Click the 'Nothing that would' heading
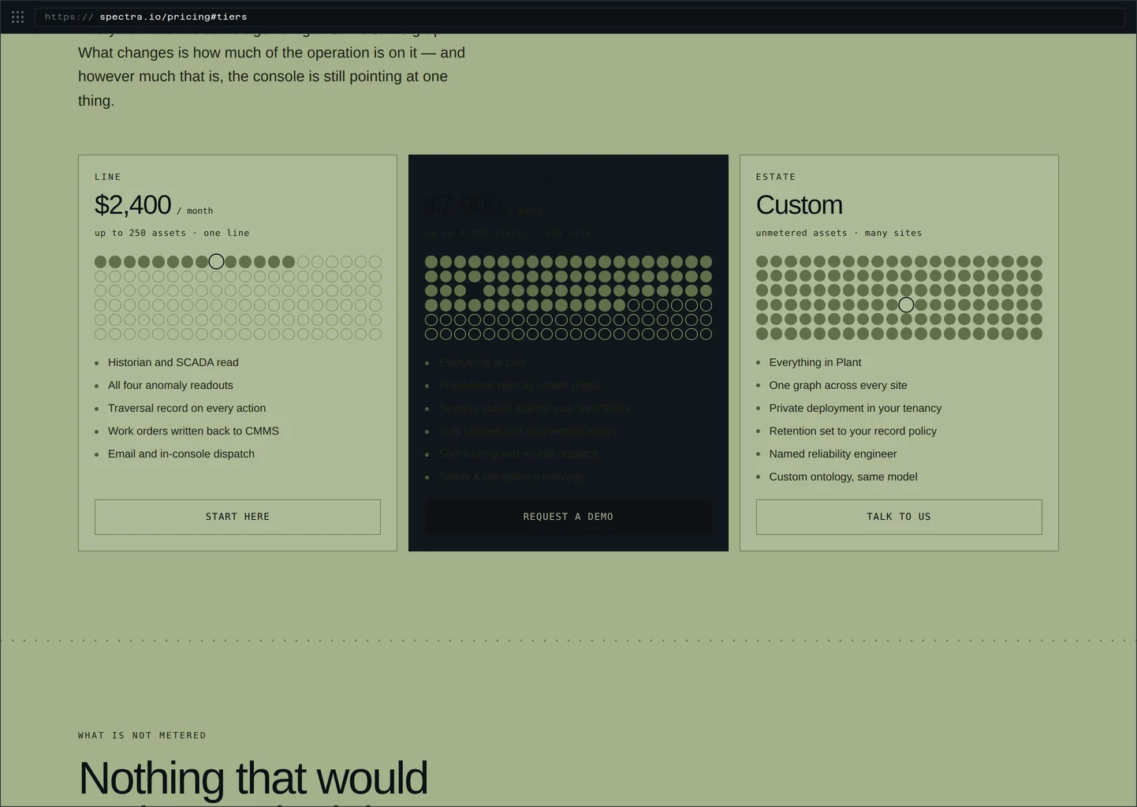Image resolution: width=1137 pixels, height=807 pixels. [x=253, y=778]
